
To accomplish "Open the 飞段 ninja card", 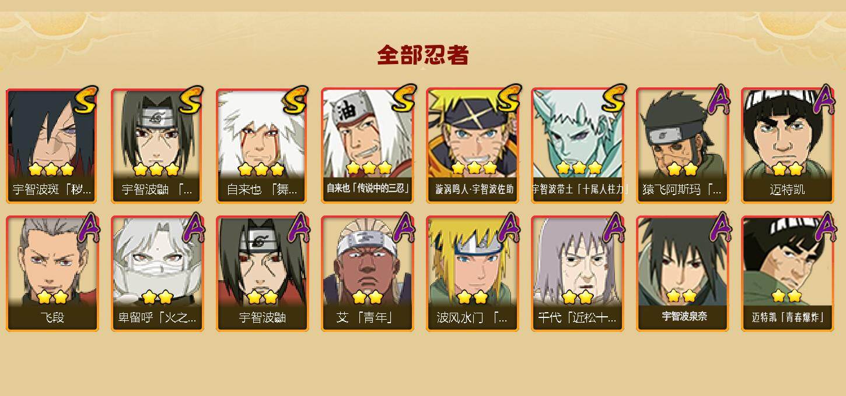I will click(x=52, y=274).
